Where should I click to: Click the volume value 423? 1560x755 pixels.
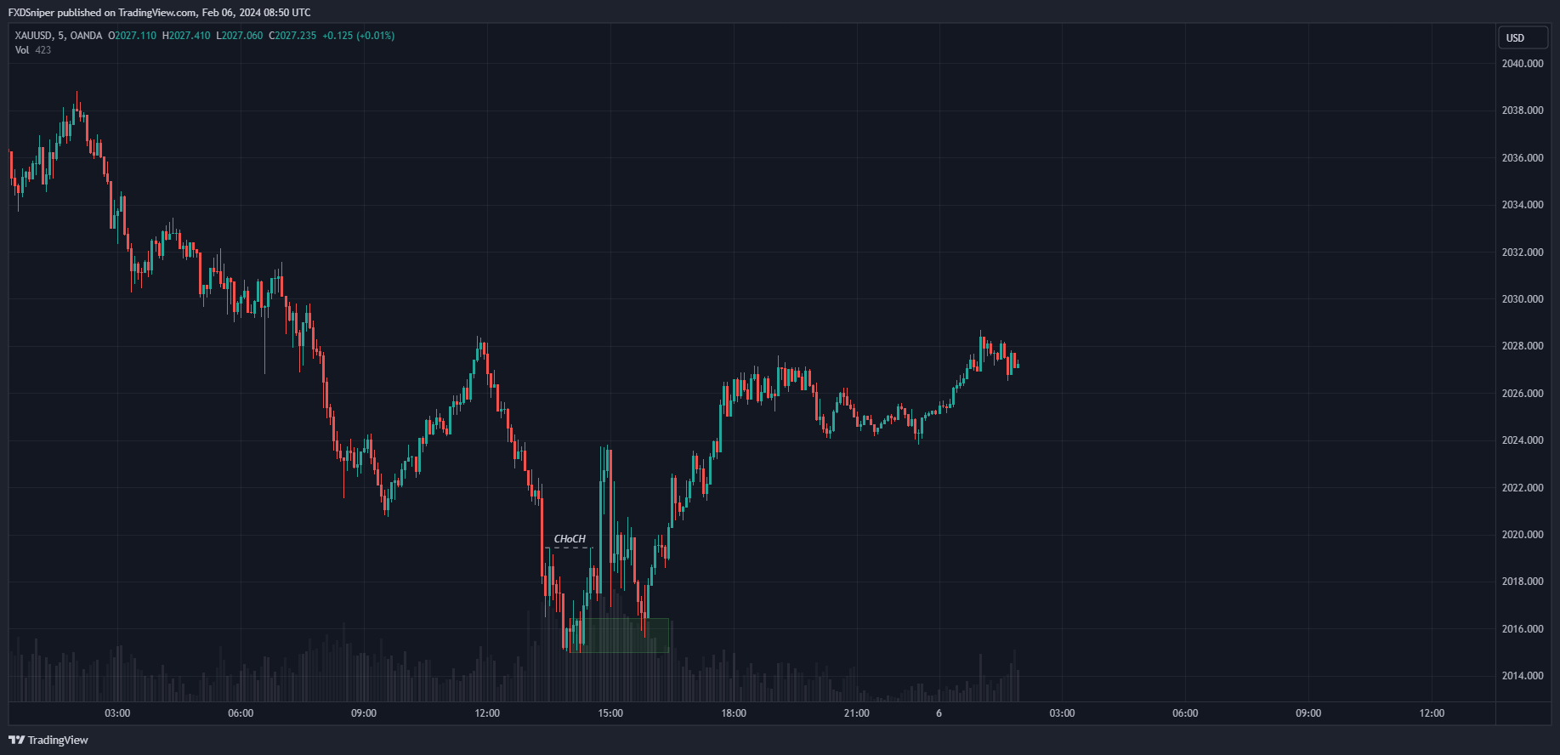(43, 50)
